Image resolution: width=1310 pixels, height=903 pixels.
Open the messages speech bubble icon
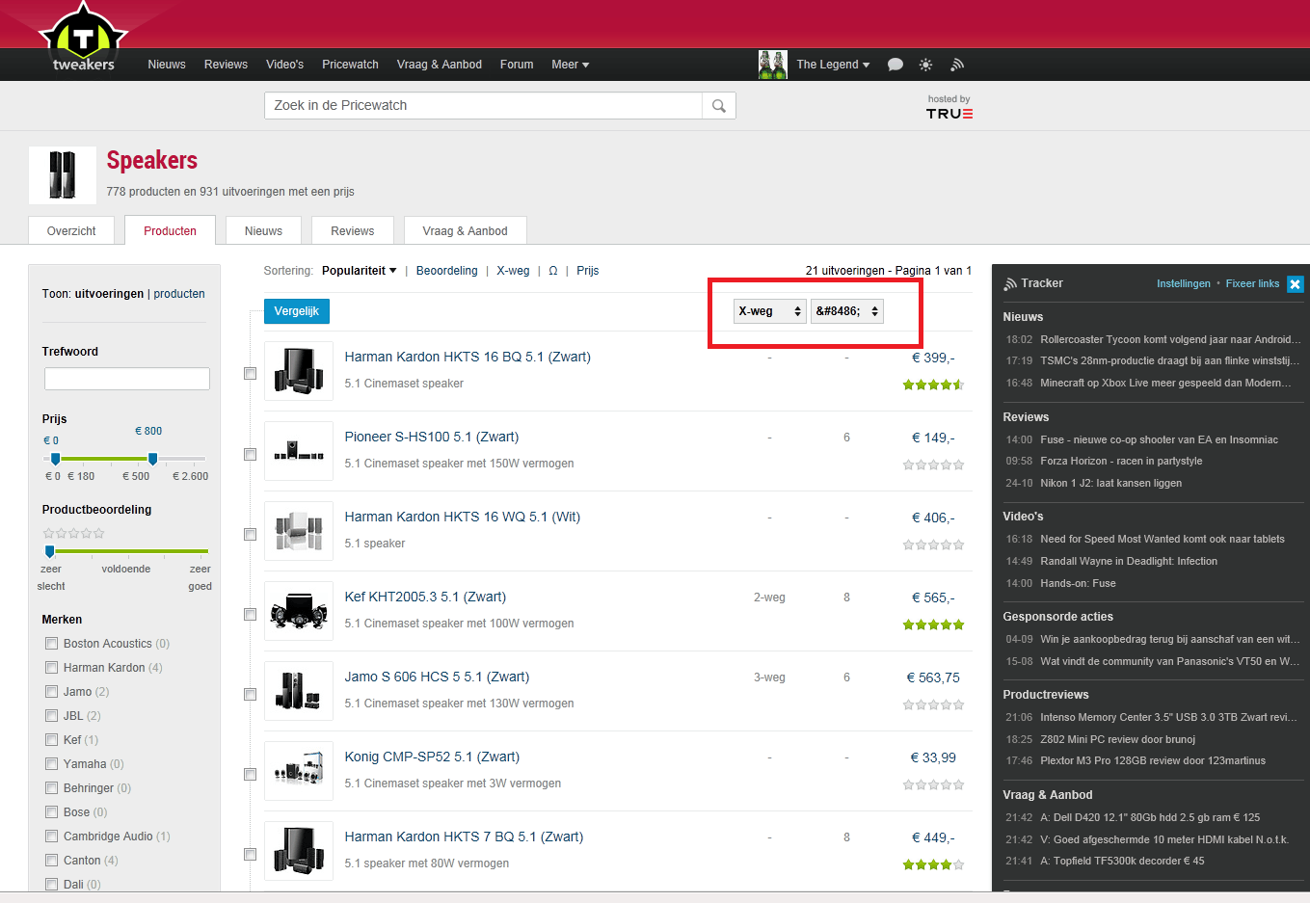896,65
